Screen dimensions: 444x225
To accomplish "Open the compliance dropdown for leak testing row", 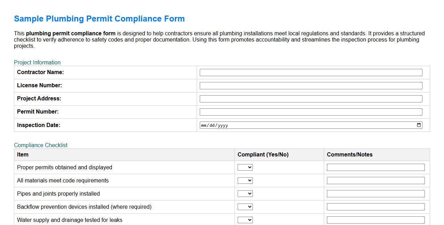I will [x=245, y=220].
